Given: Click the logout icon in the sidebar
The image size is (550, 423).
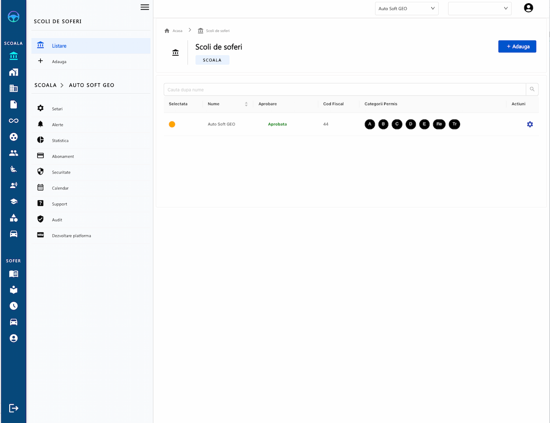Looking at the screenshot, I should pyautogui.click(x=14, y=408).
